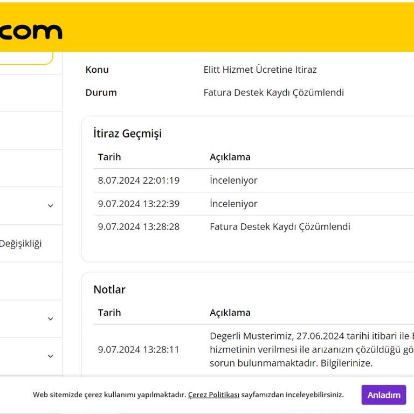Select the 9.07.2024 13:28:28 history entry

139,227
